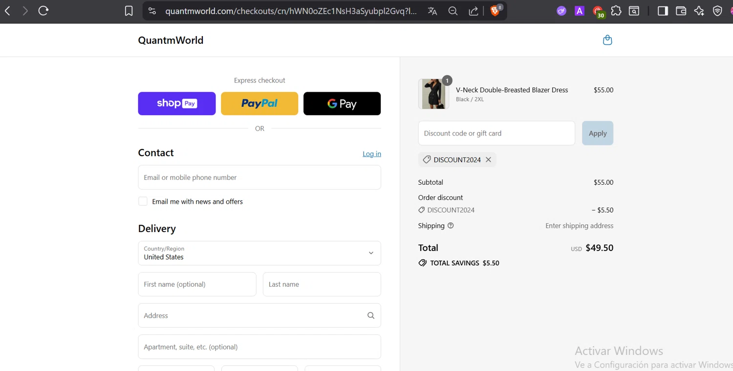Image resolution: width=733 pixels, height=371 pixels.
Task: Click the tab search icon
Action: [634, 11]
